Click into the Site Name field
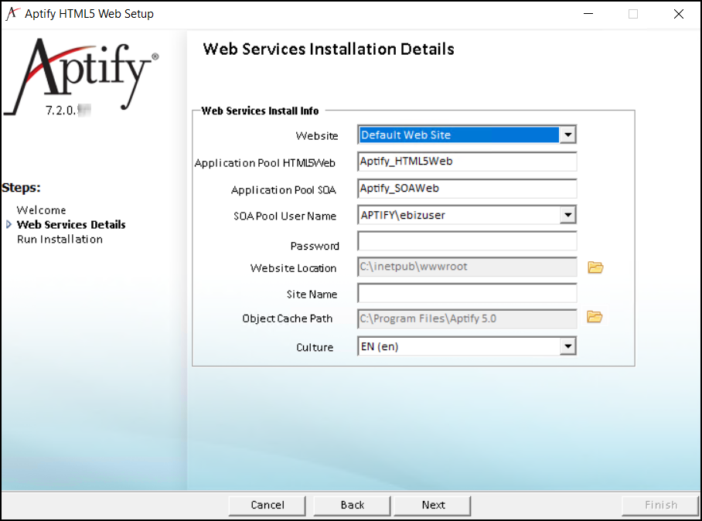 click(x=467, y=293)
